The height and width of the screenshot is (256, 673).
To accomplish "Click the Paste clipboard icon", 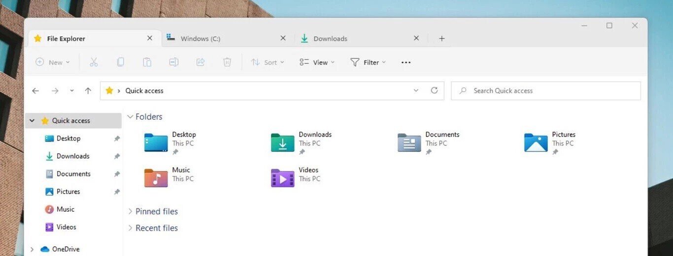I will 147,62.
